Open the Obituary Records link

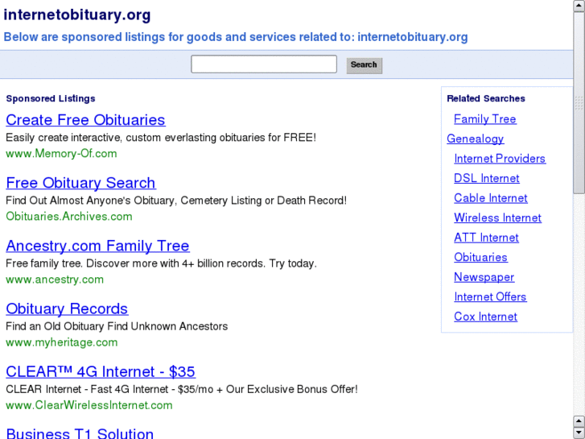point(67,309)
